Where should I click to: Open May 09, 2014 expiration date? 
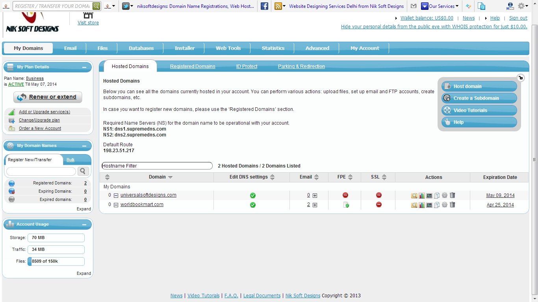[500, 195]
